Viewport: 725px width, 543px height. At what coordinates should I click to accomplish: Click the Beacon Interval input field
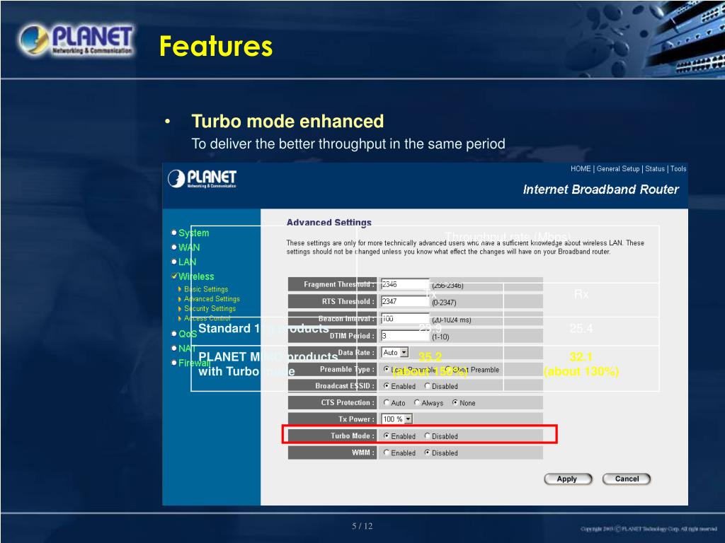click(x=405, y=319)
